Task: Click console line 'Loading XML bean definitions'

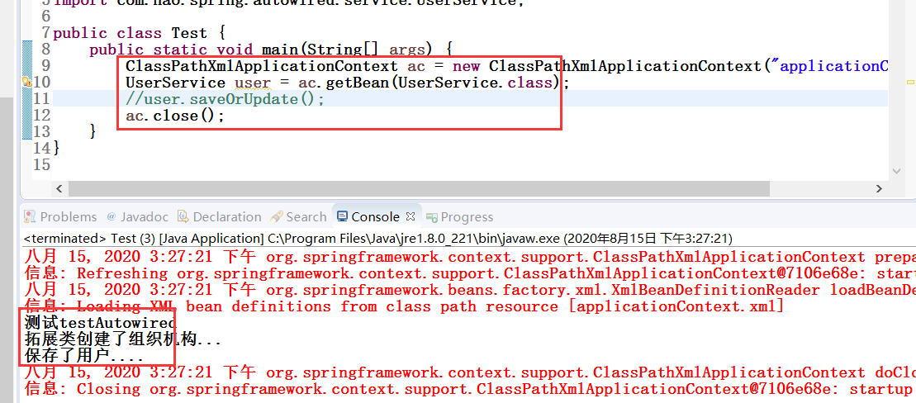Action: 404,306
